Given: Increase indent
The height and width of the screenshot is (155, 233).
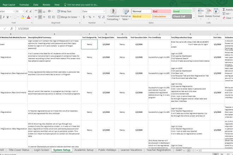Looking at the screenshot, I should tap(54, 17).
